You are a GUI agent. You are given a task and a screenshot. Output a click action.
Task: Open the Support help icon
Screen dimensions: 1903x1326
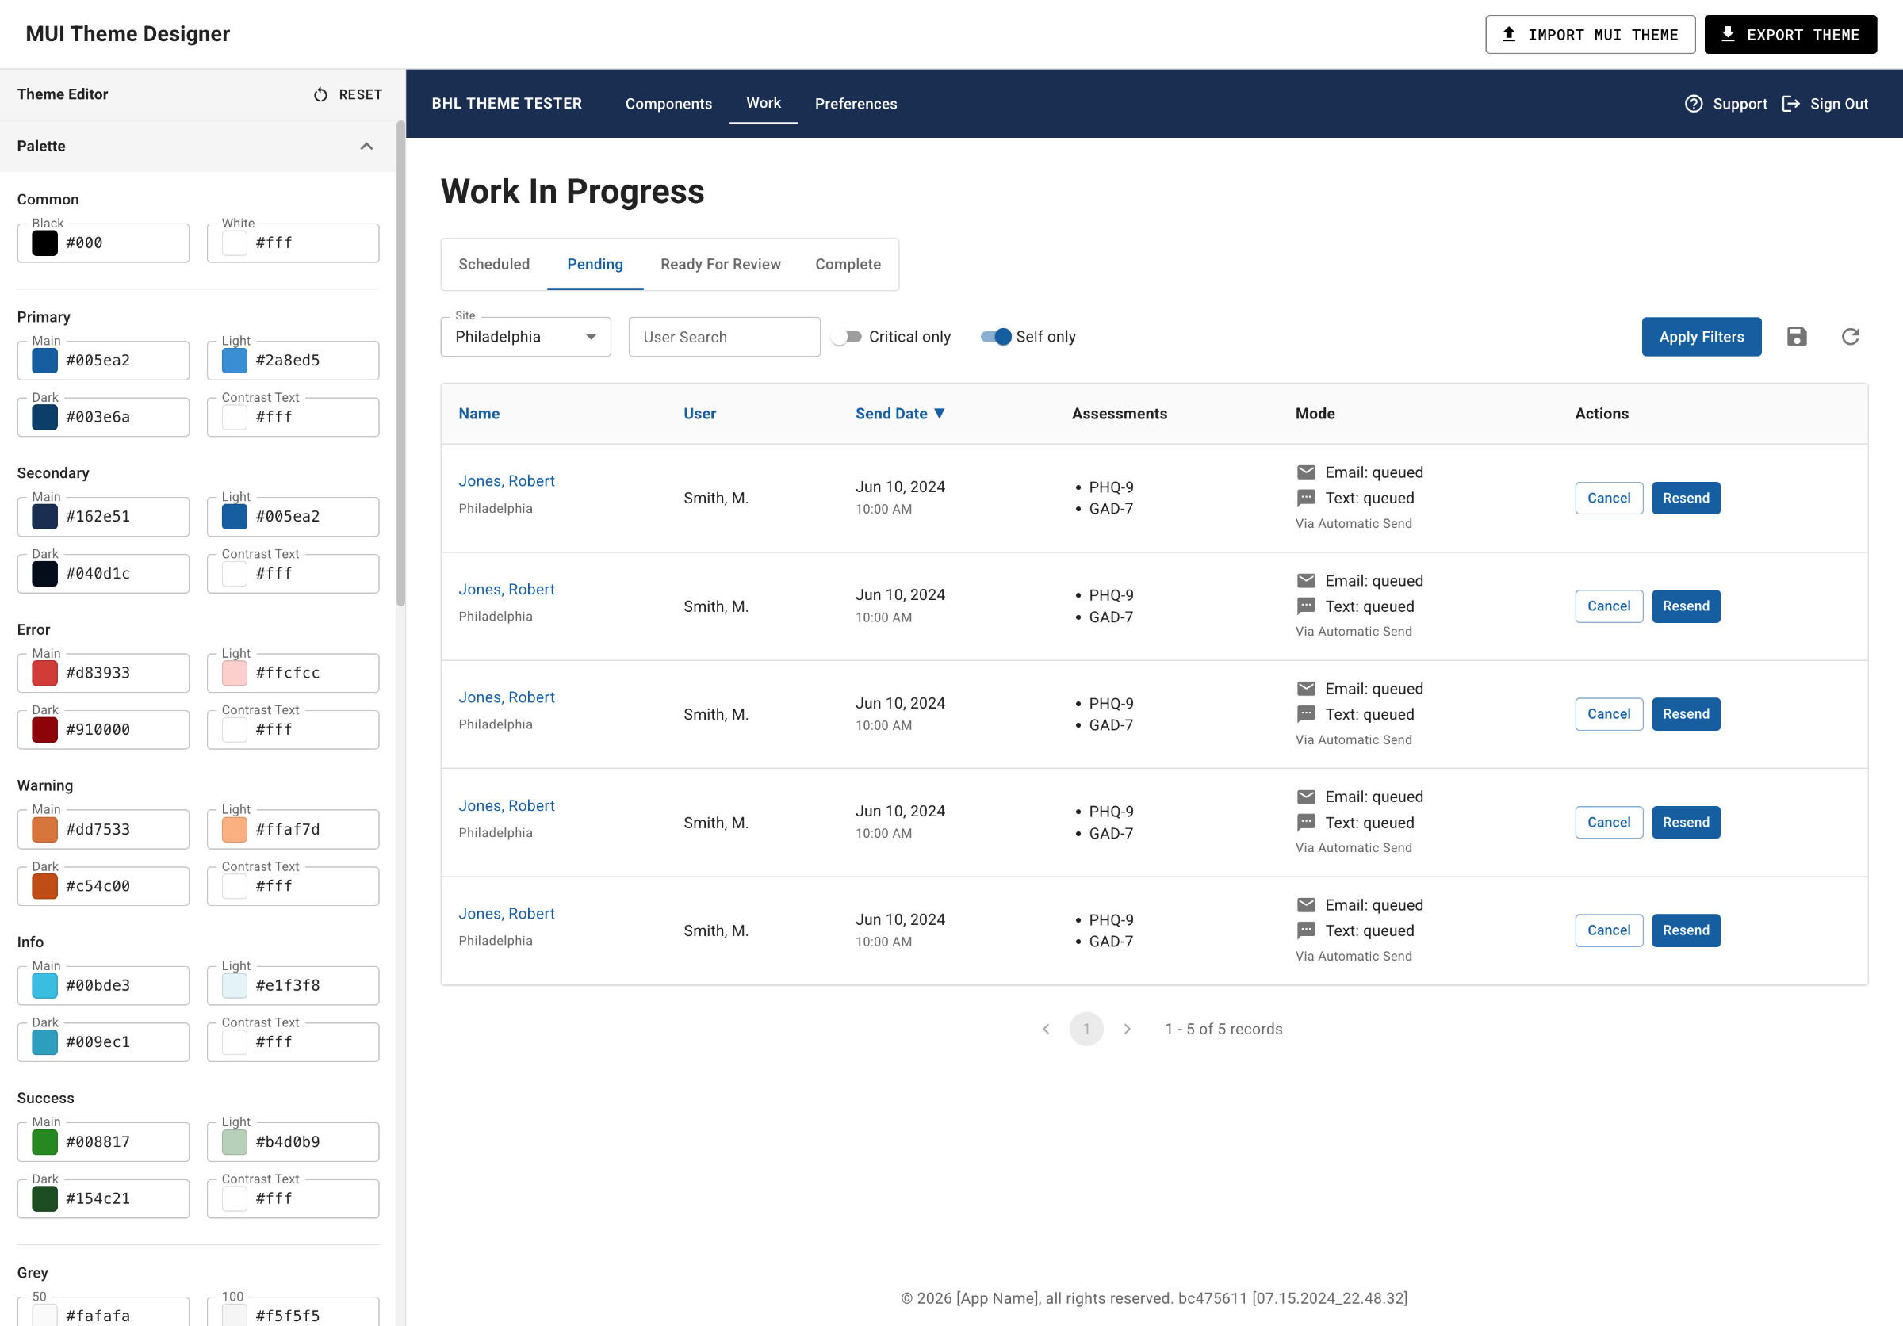point(1694,104)
